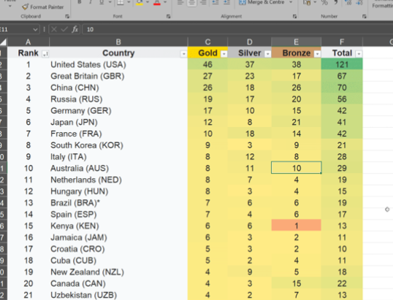Open the Rank column sort filter

(45, 54)
